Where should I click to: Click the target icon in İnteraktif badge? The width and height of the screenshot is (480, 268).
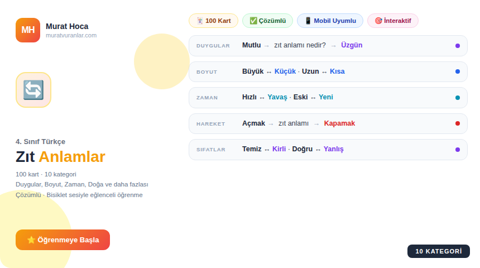(x=378, y=21)
